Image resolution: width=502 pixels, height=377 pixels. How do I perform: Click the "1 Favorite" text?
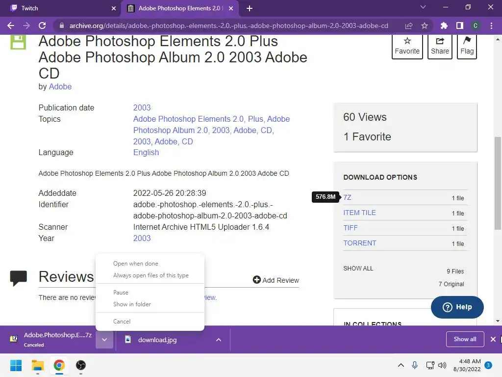367,137
